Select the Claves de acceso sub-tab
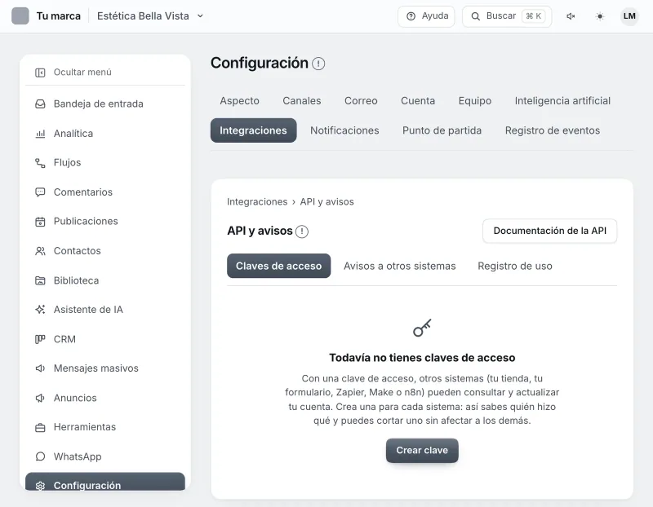 [278, 266]
